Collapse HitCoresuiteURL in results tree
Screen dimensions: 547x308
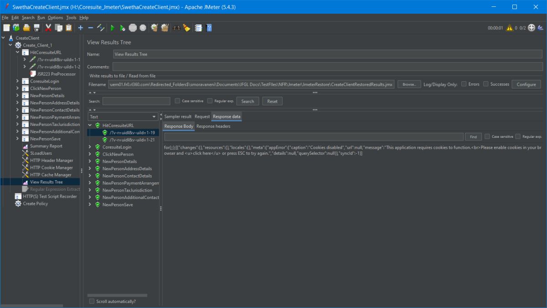[90, 125]
